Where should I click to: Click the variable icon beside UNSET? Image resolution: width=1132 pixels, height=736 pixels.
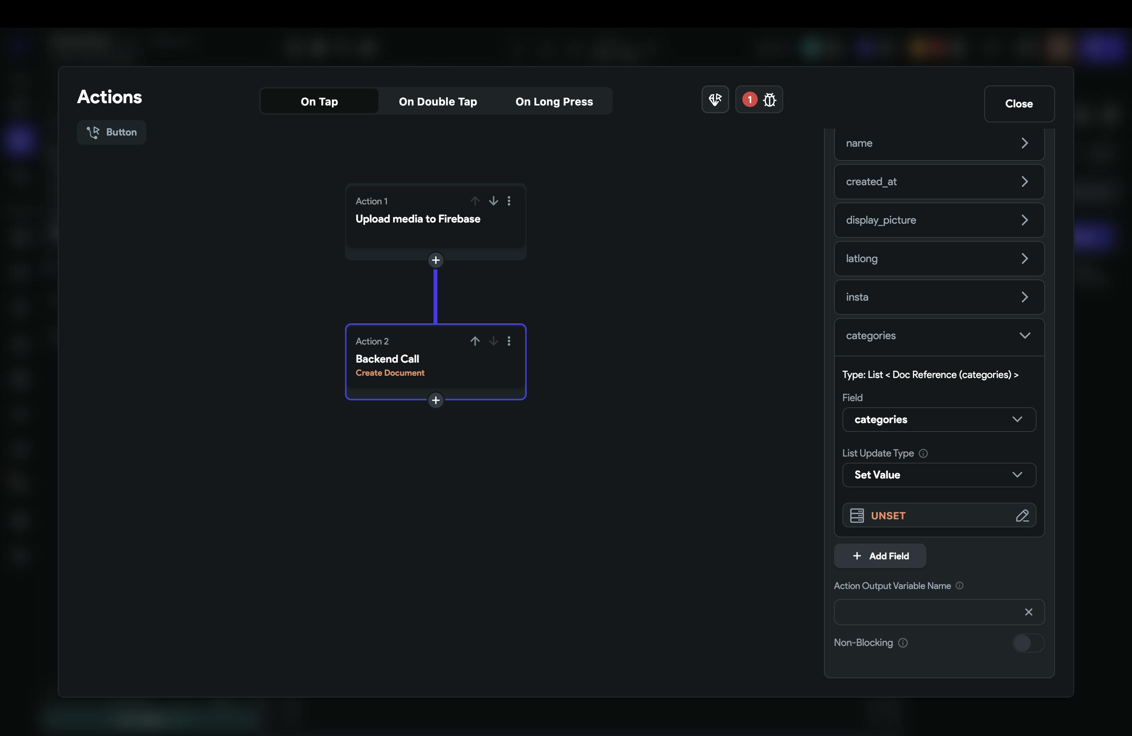pos(857,515)
